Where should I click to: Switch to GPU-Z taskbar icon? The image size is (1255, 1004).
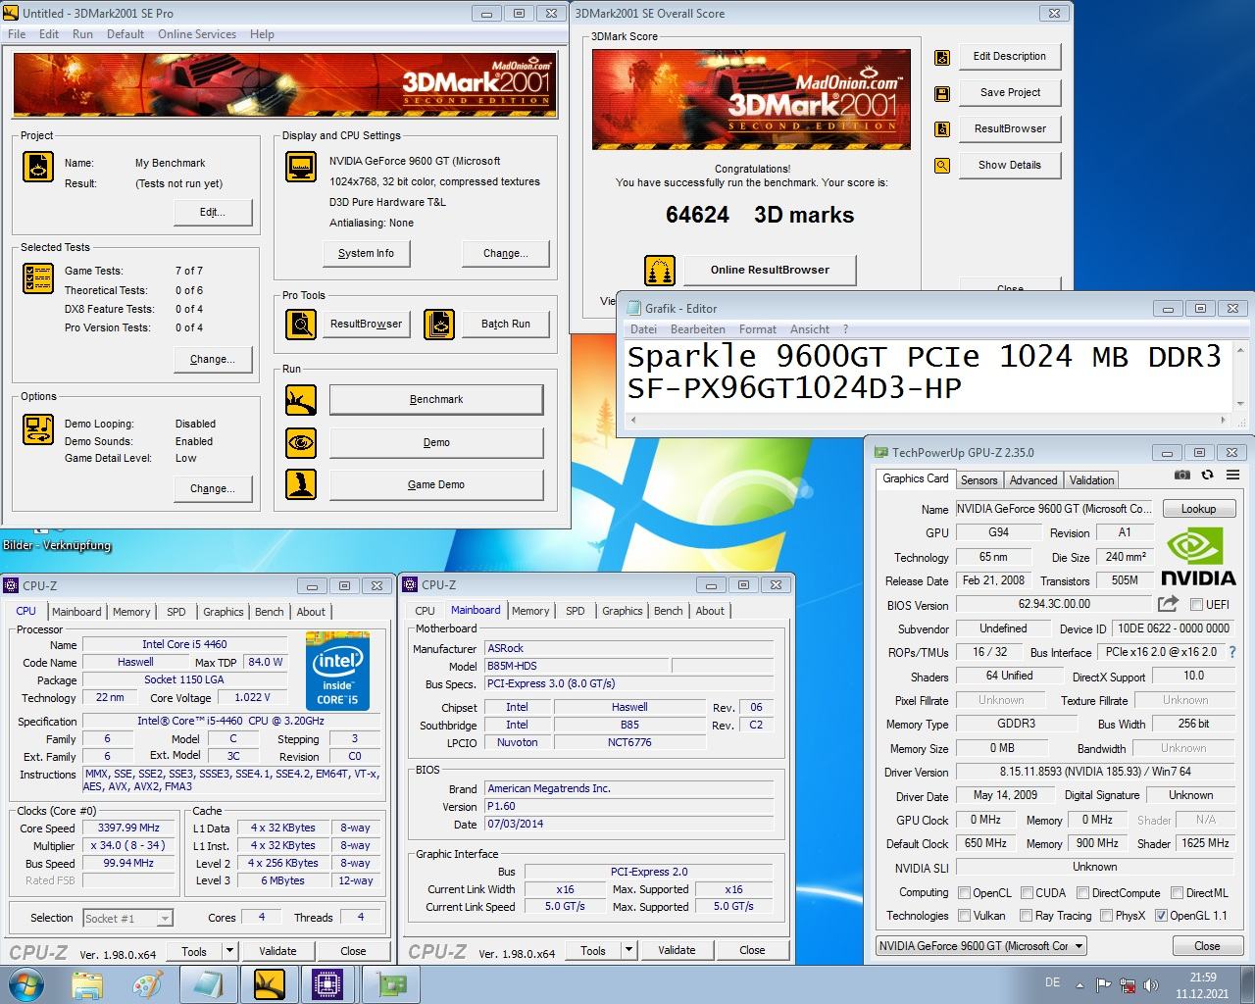(392, 984)
